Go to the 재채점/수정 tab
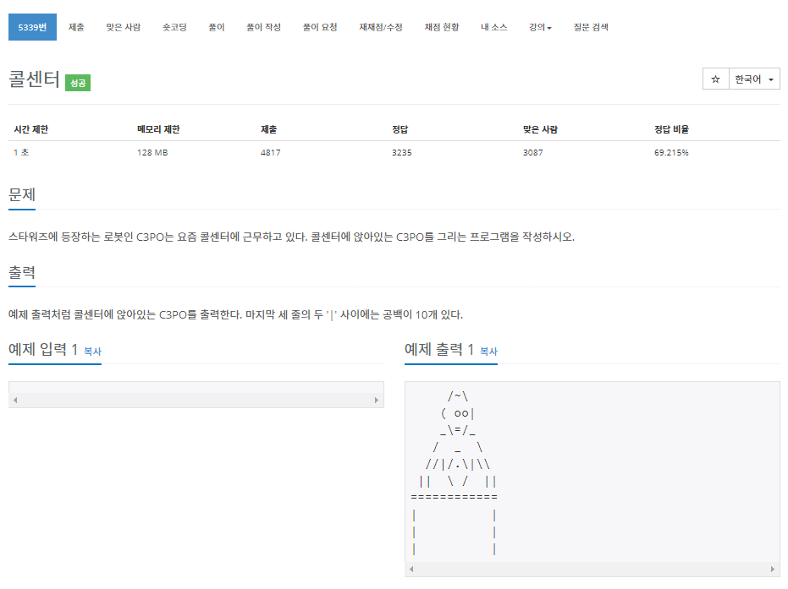The width and height of the screenshot is (788, 589). point(381,27)
